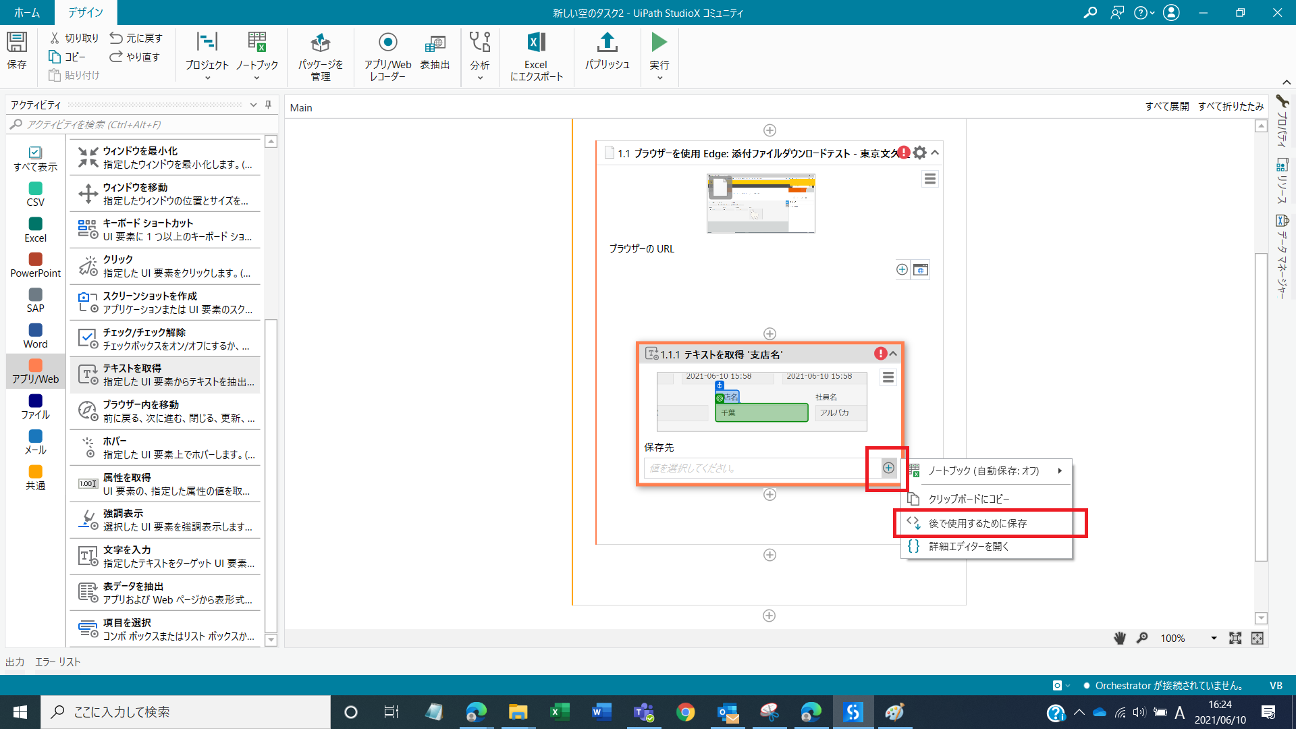
Task: Click the Save icon in the ribbon
Action: (17, 43)
